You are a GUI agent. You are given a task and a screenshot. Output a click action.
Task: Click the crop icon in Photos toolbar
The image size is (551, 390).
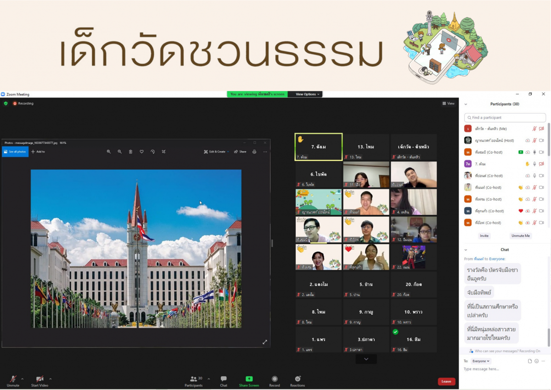pyautogui.click(x=163, y=152)
